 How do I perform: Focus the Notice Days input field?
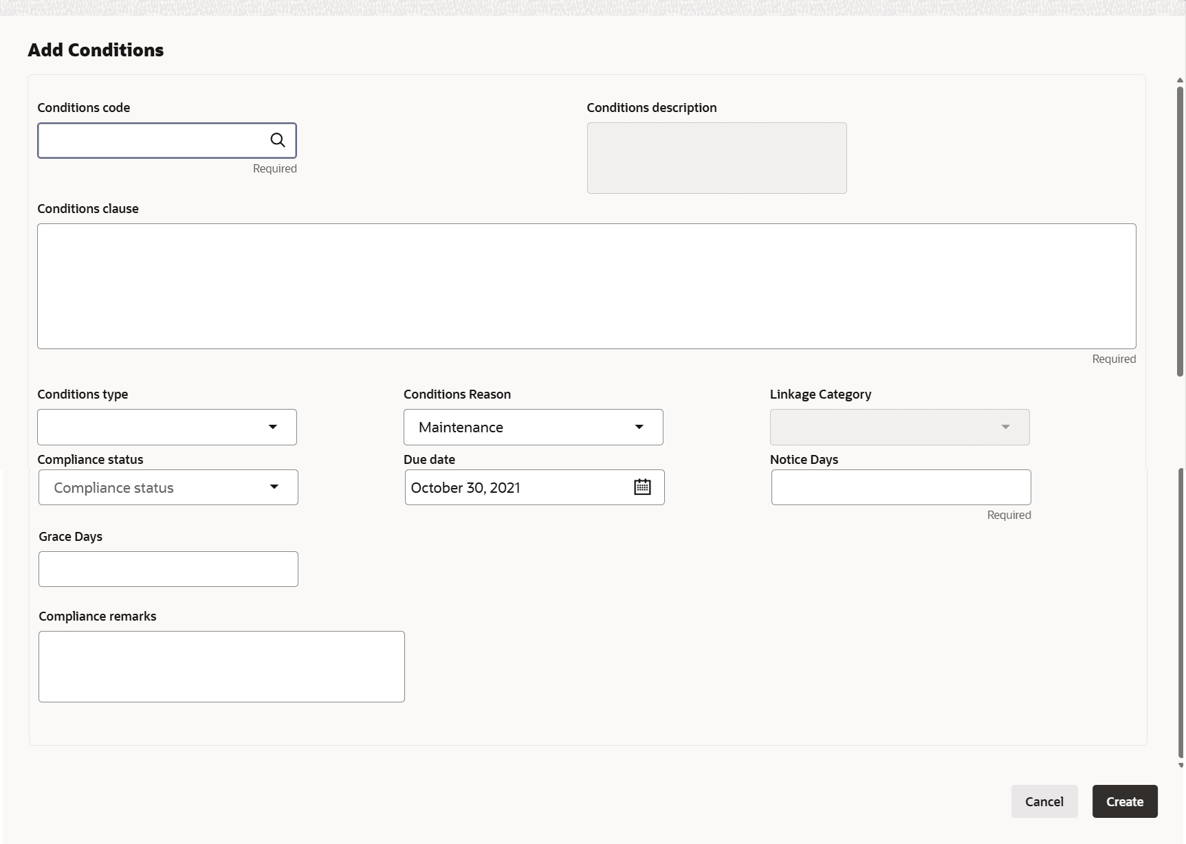[x=901, y=487]
